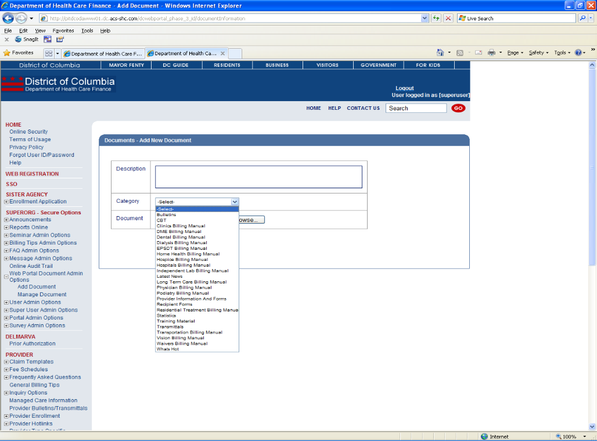Open the Online Audit Trail link
Image resolution: width=597 pixels, height=441 pixels.
[x=31, y=266]
